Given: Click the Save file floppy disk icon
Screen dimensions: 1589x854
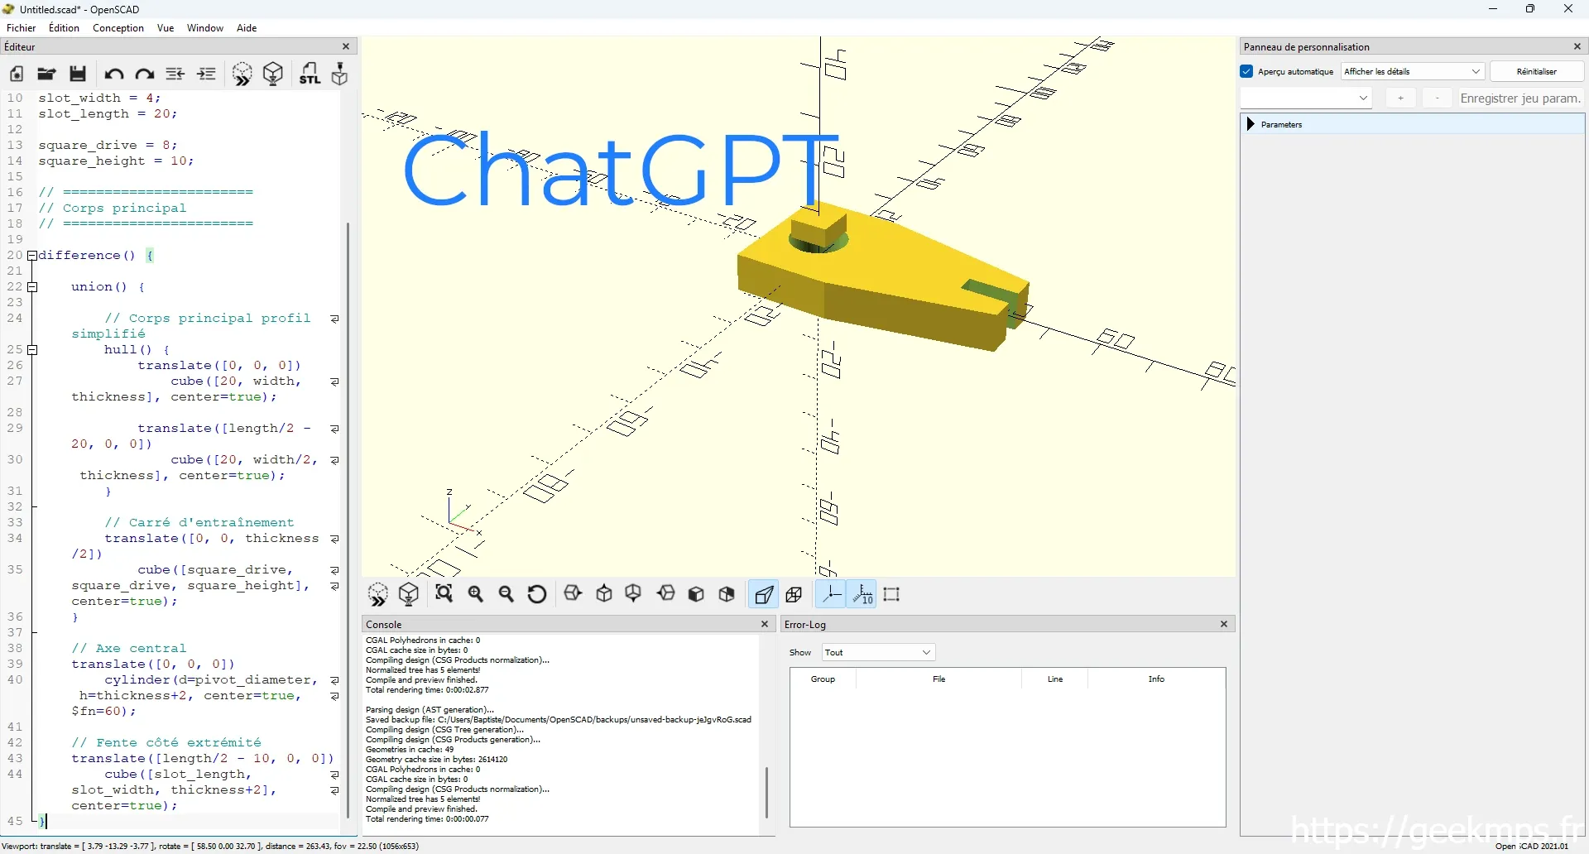Looking at the screenshot, I should pyautogui.click(x=78, y=74).
